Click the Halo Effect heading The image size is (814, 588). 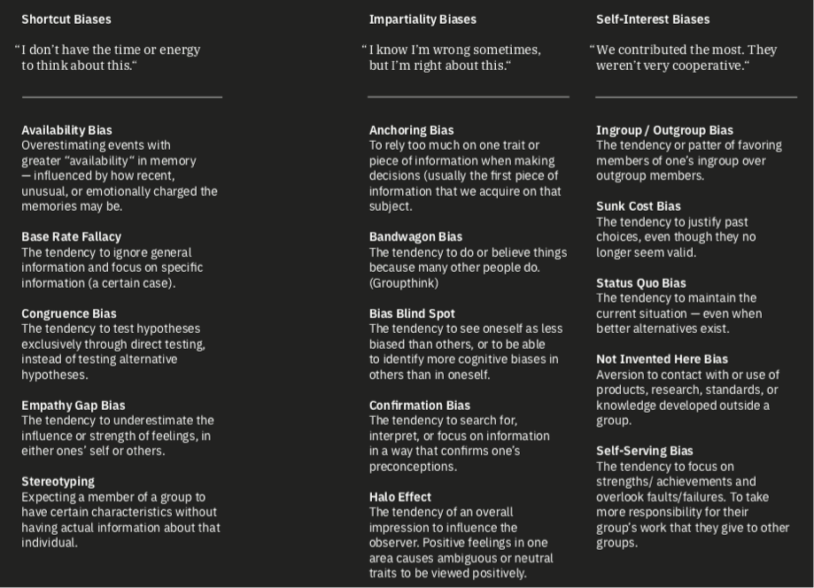coord(400,497)
